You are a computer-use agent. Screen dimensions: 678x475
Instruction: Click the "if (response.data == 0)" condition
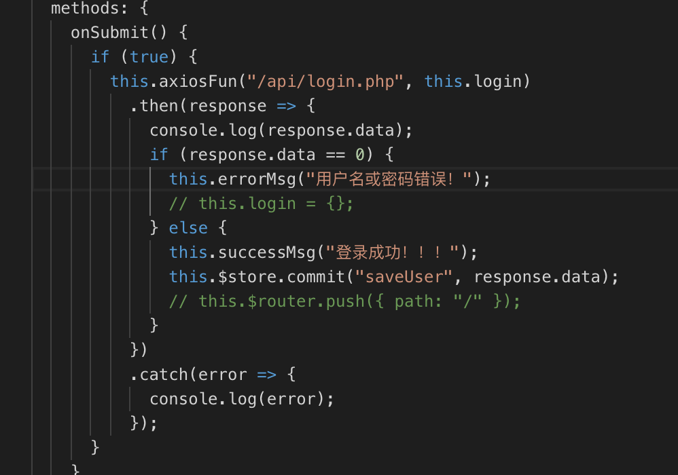point(261,155)
